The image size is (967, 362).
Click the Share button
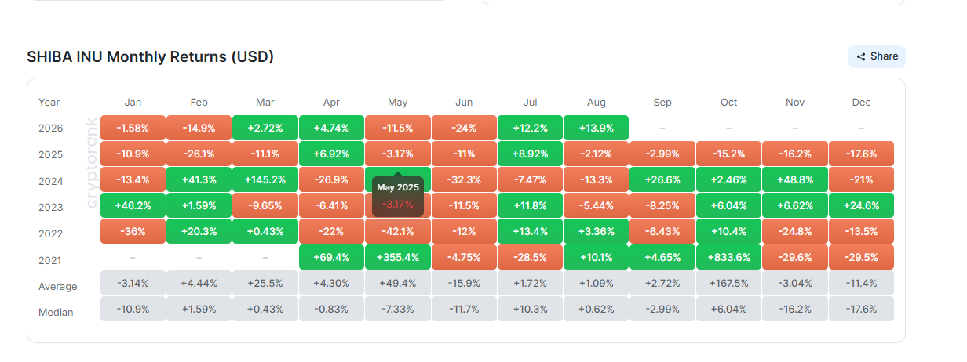[877, 56]
